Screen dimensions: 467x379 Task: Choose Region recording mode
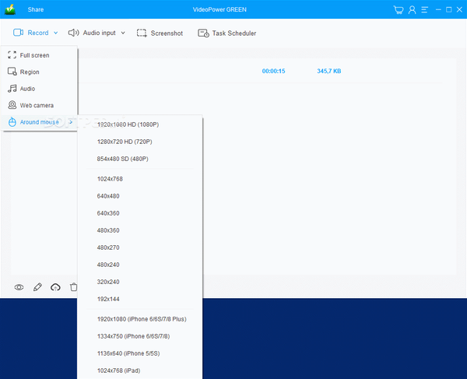40,72
